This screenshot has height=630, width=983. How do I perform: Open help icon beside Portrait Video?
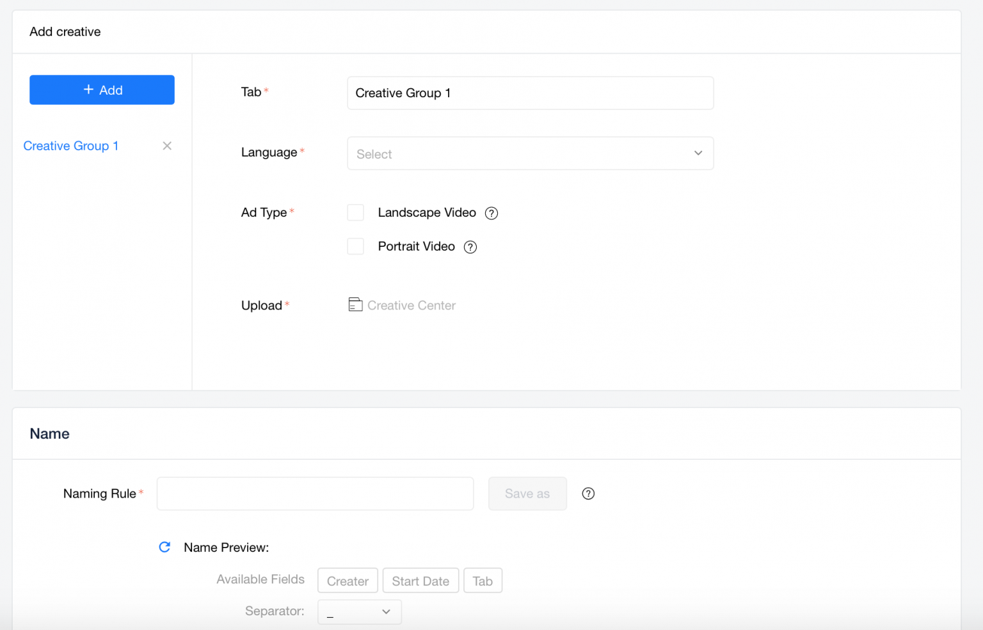click(470, 247)
